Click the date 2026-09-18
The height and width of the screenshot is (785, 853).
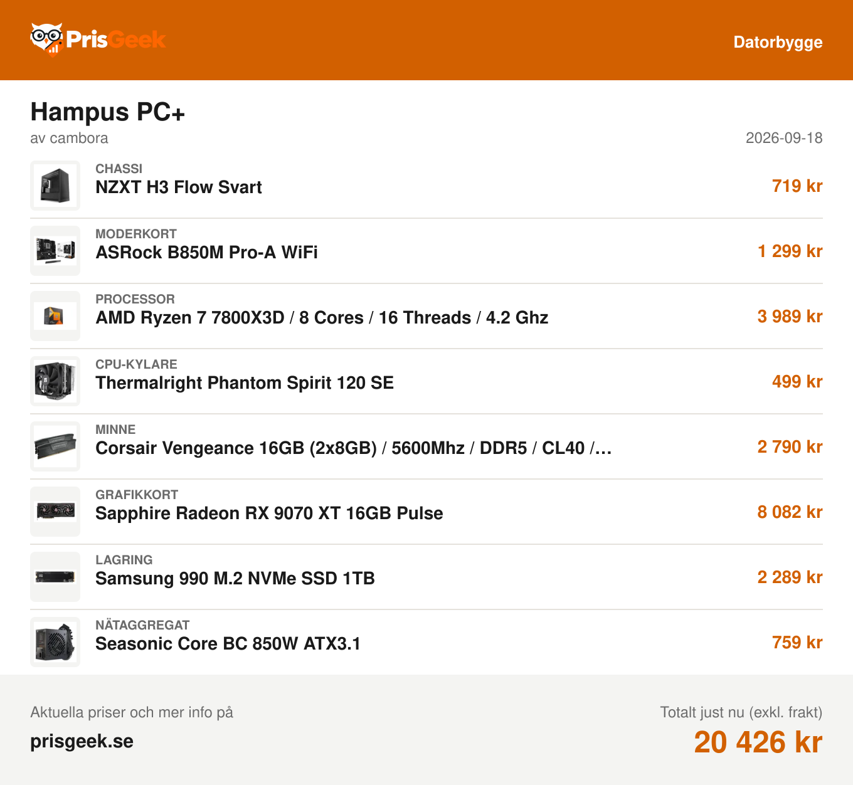coord(784,138)
